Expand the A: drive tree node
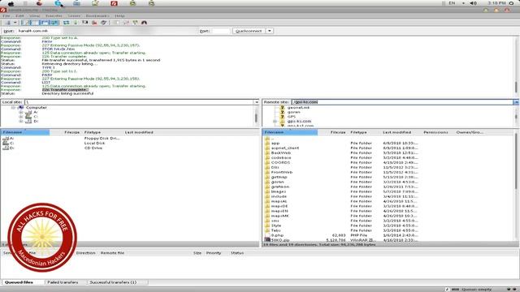520x292 pixels. [x=20, y=112]
